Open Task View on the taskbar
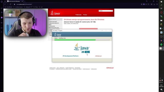The width and height of the screenshot is (164, 92). 161,8
